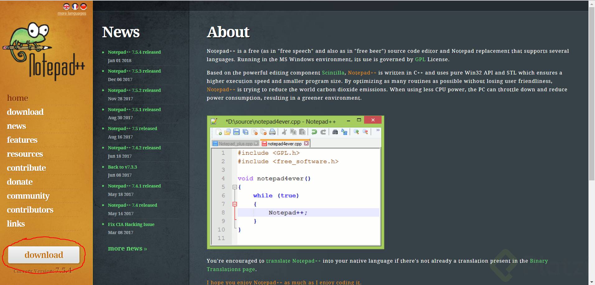595x285 pixels.
Task: Choose the French flag language icon
Action: click(x=75, y=7)
